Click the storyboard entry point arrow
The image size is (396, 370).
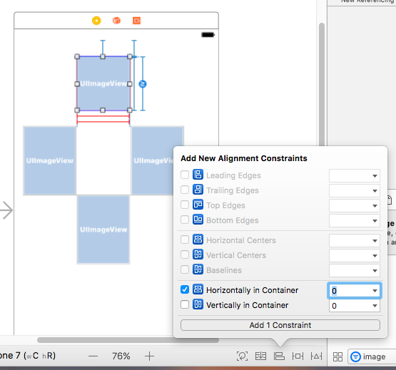(x=6, y=210)
